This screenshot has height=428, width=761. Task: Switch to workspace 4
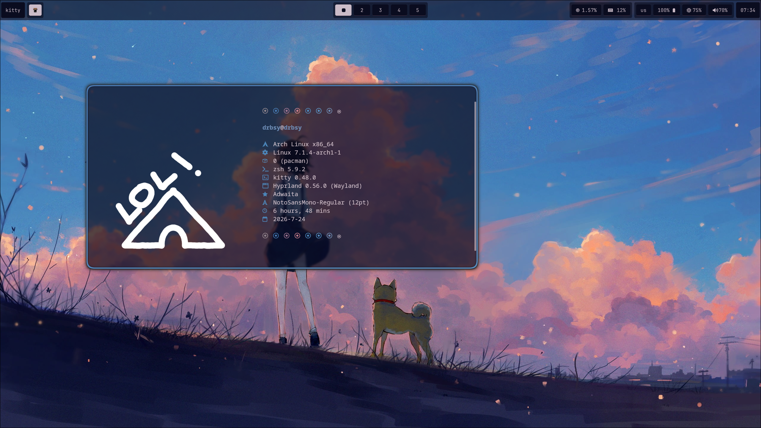399,10
